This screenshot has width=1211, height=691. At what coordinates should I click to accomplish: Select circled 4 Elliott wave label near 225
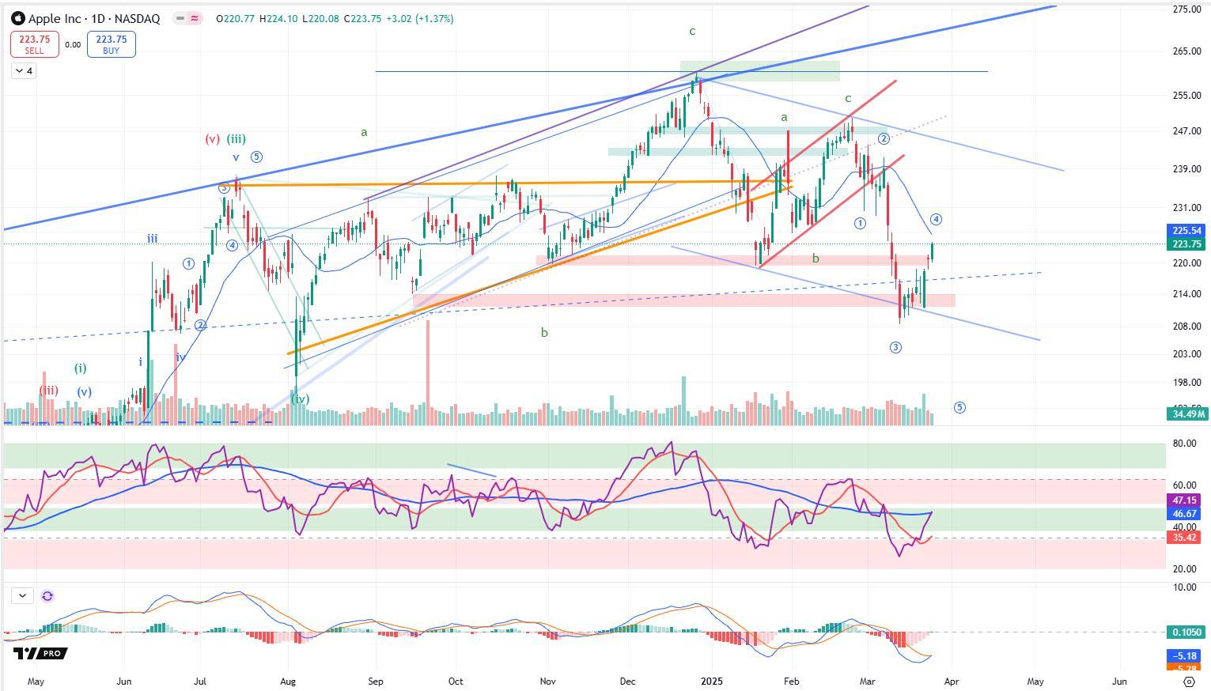(x=936, y=220)
